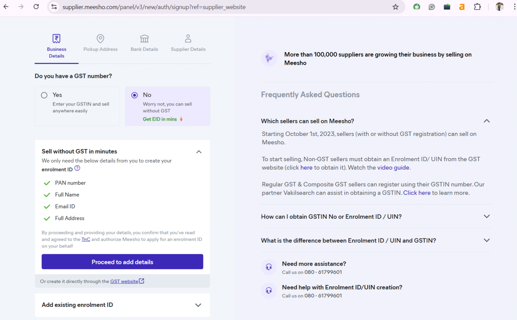Click the enrolment ID help question icon
The width and height of the screenshot is (517, 320).
[77, 168]
